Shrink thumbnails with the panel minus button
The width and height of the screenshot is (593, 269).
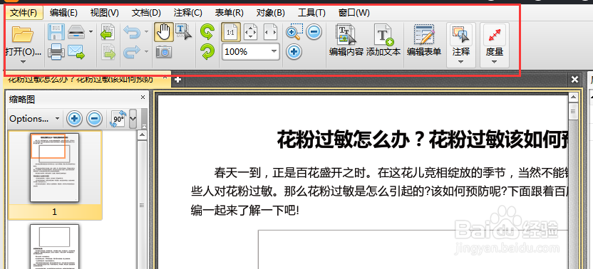(94, 119)
